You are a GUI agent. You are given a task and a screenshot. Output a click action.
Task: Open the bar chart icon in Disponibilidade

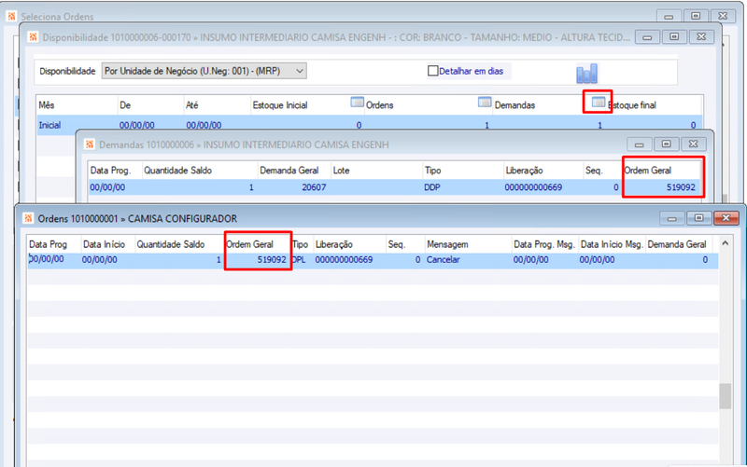coord(587,74)
